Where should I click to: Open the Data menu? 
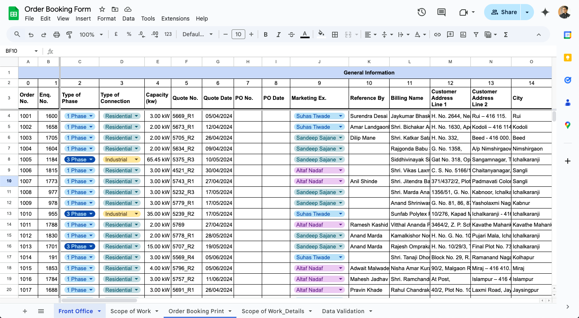129,19
